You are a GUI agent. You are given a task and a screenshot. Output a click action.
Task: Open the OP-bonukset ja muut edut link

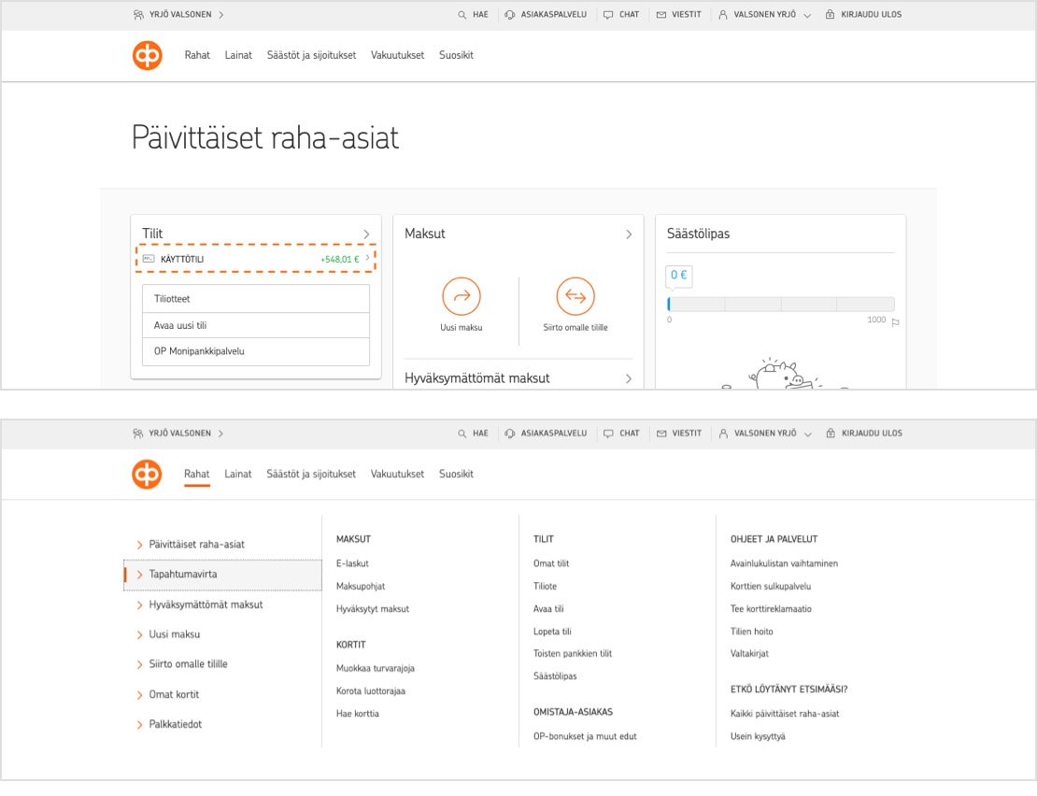coord(584,736)
